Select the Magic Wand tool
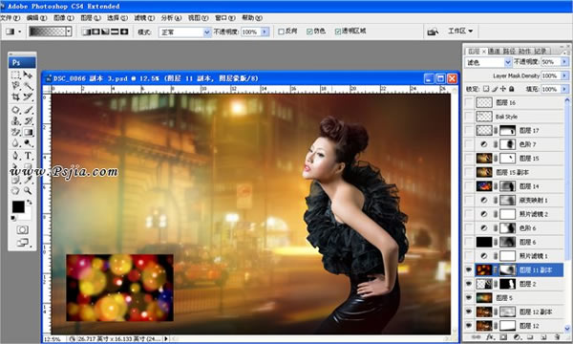Screen dimensions: 573x344 click(x=28, y=86)
